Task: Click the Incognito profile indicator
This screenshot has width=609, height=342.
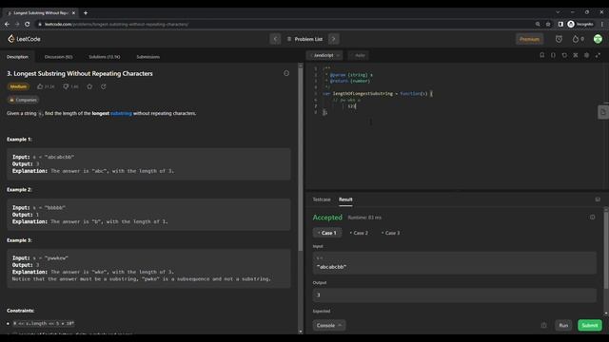Action: tap(580, 24)
